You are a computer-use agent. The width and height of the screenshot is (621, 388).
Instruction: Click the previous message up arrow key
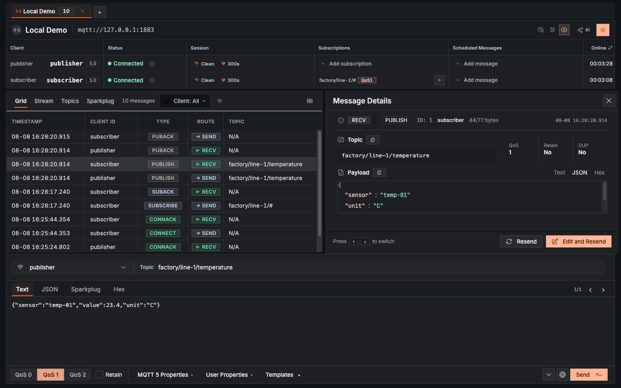click(x=354, y=241)
